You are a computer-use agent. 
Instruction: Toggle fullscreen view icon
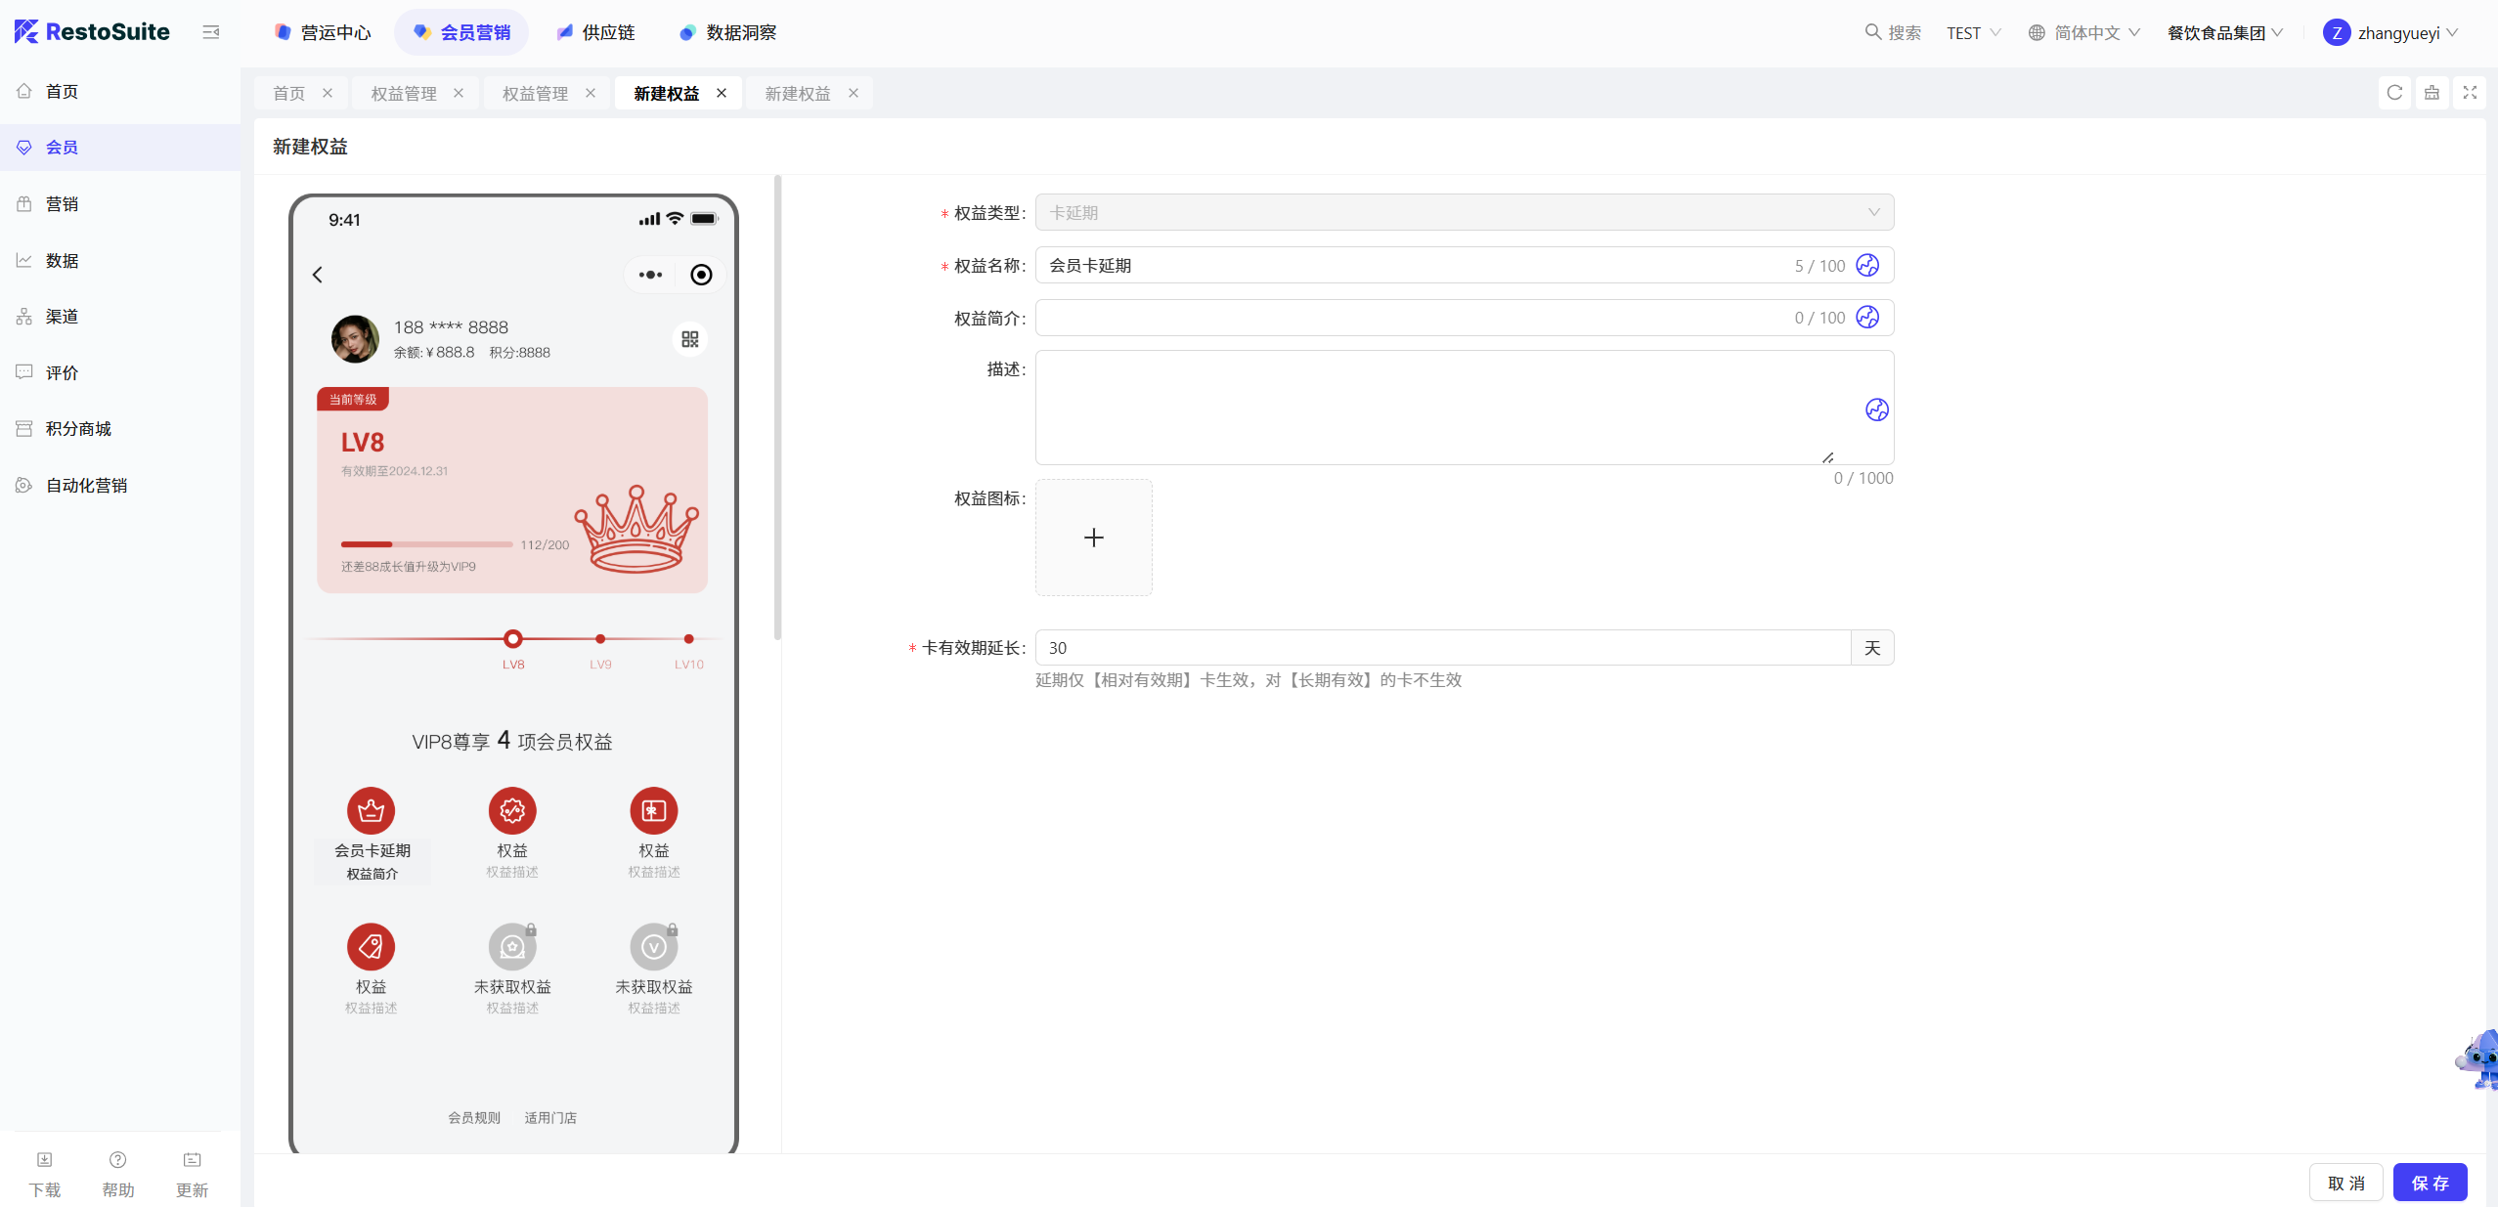(2470, 93)
